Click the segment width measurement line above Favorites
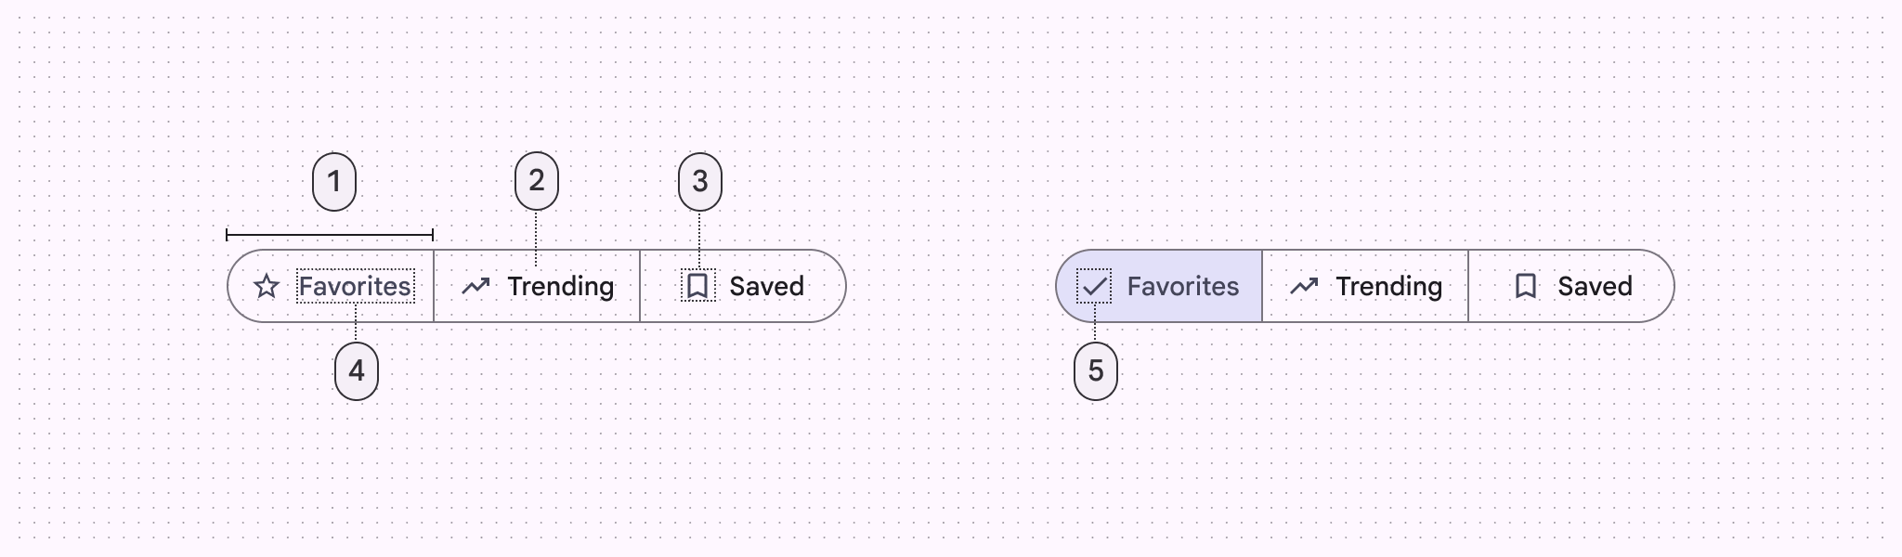 coord(330,235)
